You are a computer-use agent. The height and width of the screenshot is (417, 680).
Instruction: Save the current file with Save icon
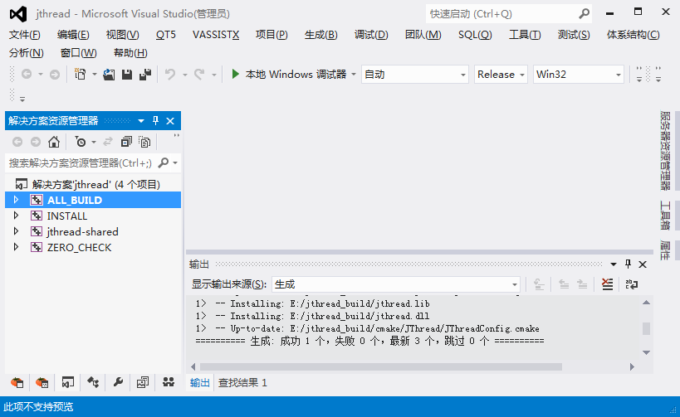[127, 75]
